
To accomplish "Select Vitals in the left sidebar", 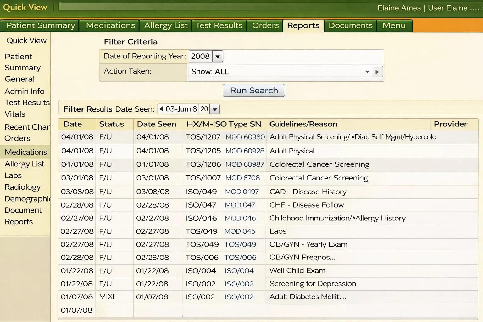I will [14, 114].
